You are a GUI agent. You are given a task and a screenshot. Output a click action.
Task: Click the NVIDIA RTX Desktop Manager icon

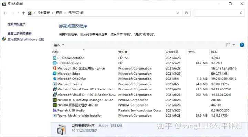[x=54, y=100]
